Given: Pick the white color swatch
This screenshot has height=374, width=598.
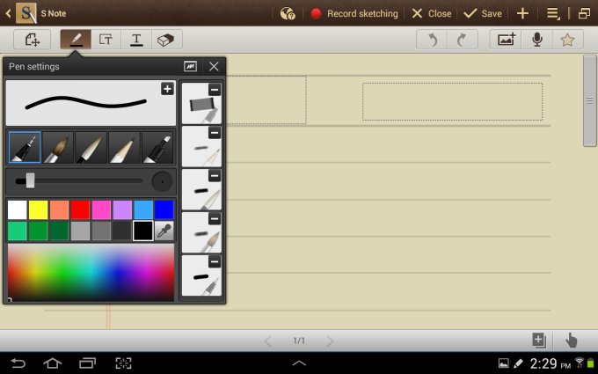Looking at the screenshot, I should [x=18, y=210].
